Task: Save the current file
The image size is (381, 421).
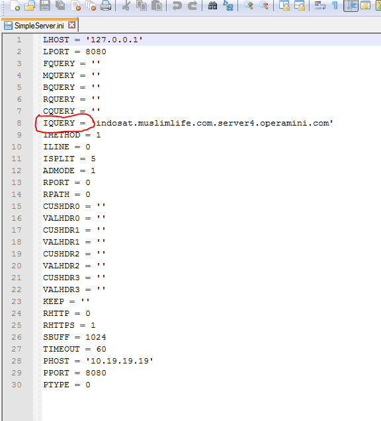Action: [x=45, y=5]
